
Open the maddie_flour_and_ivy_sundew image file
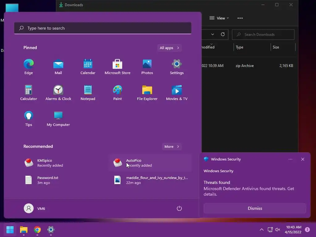tap(150, 180)
